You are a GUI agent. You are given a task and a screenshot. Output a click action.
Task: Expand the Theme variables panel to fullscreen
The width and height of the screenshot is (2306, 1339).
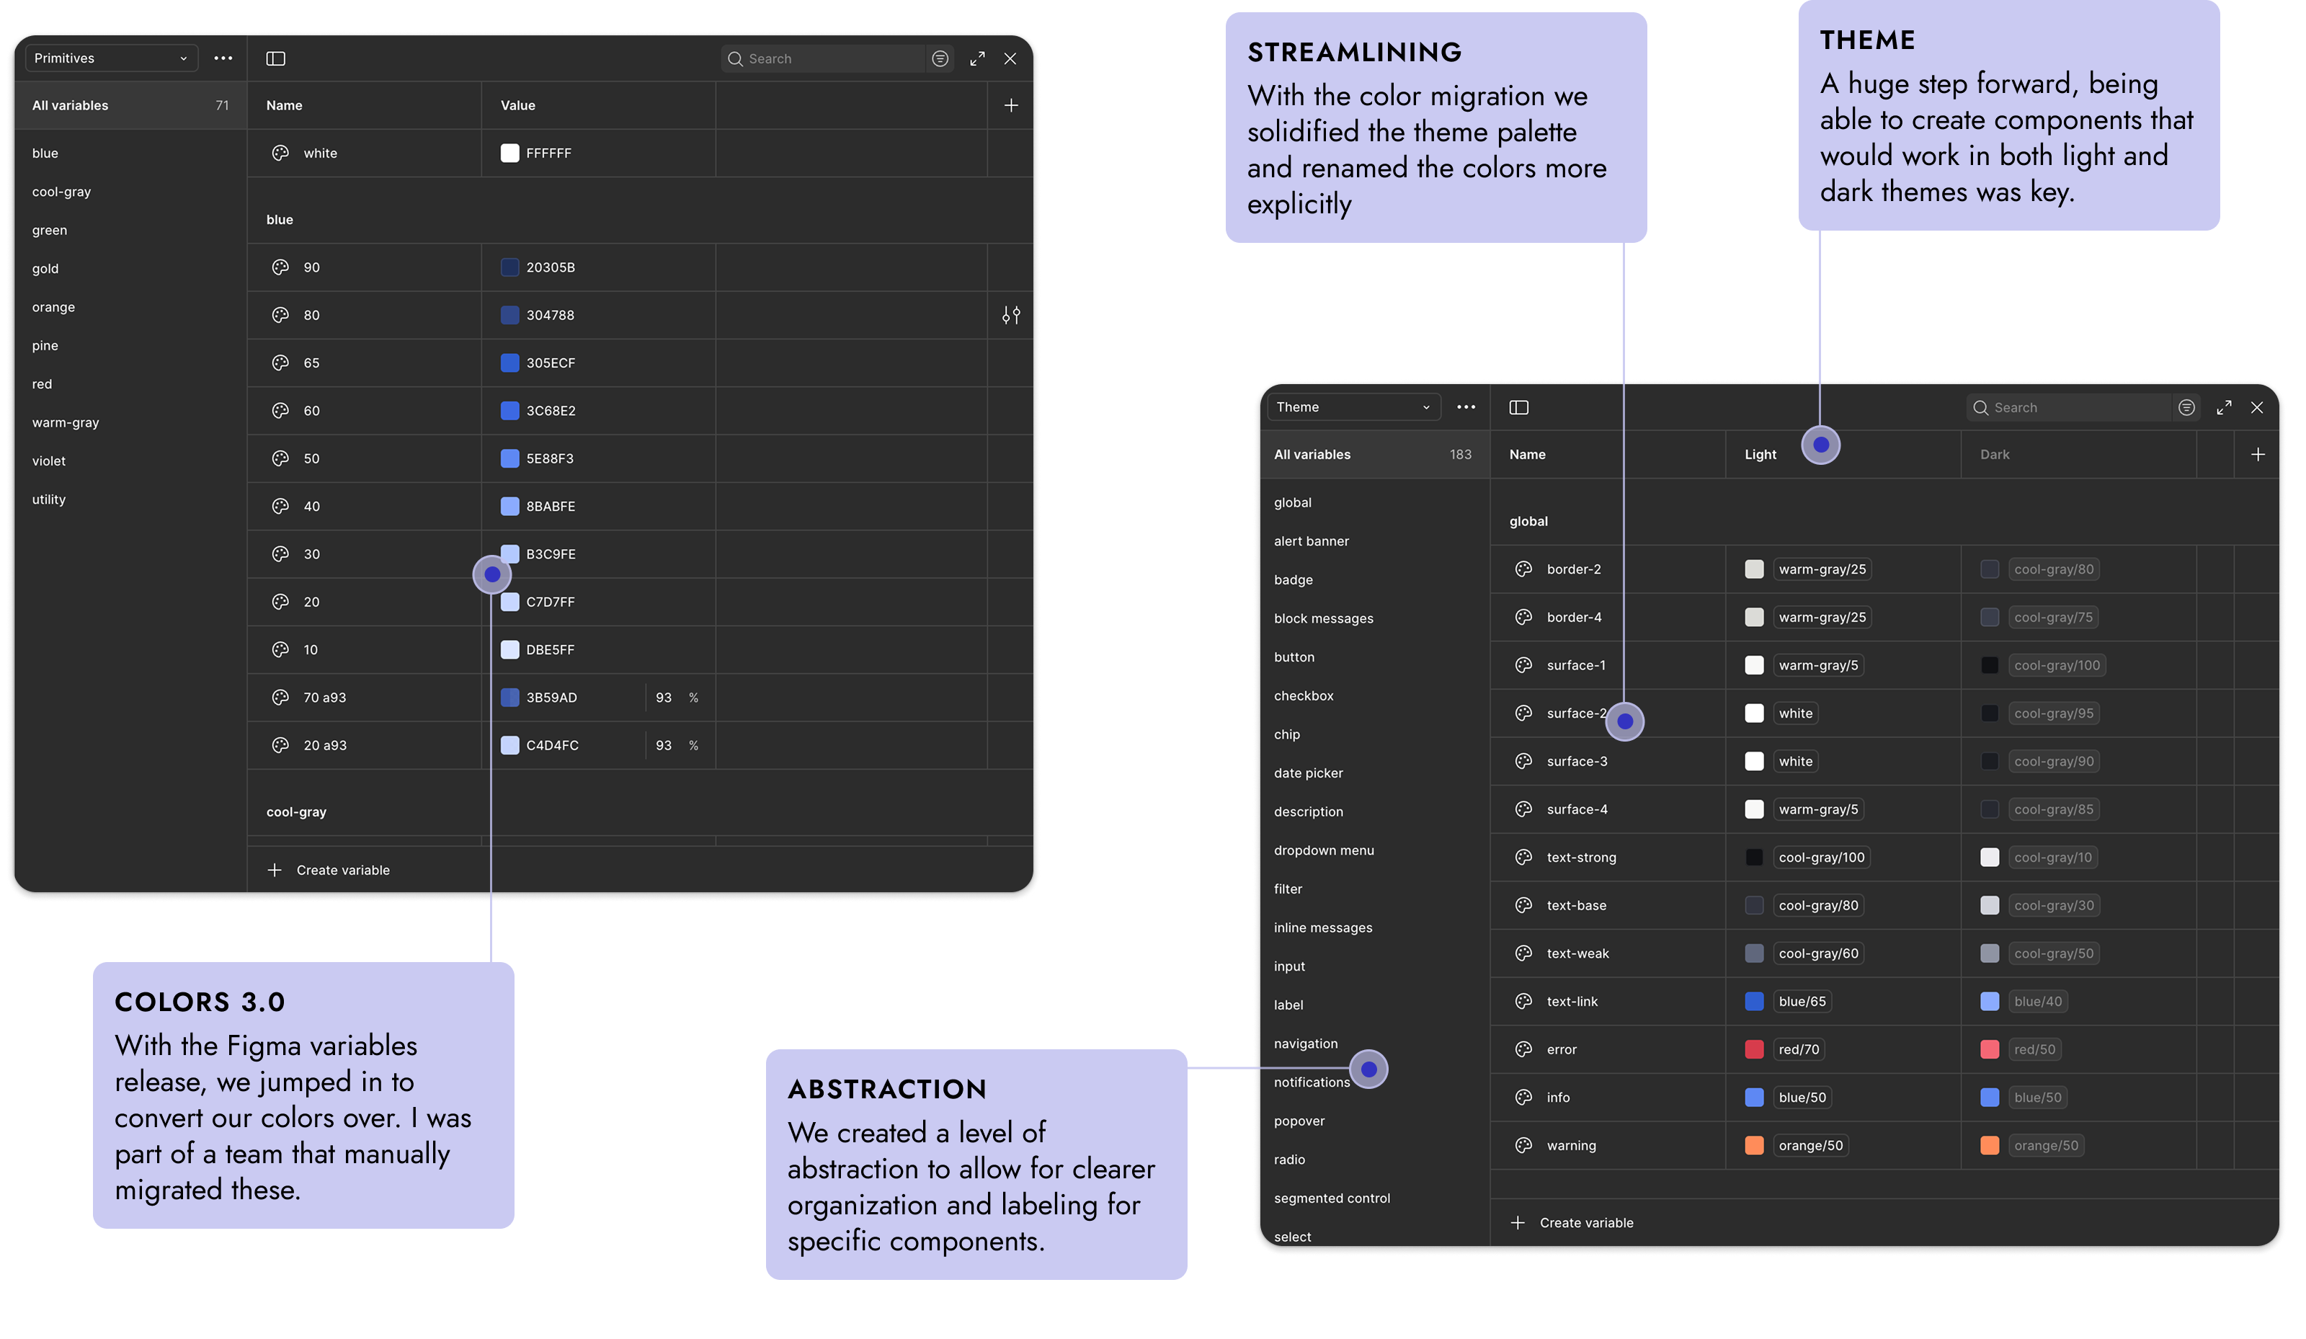pos(2224,407)
